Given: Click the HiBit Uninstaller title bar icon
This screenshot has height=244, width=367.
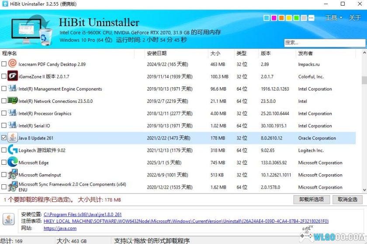Looking at the screenshot, I should tap(5, 4).
